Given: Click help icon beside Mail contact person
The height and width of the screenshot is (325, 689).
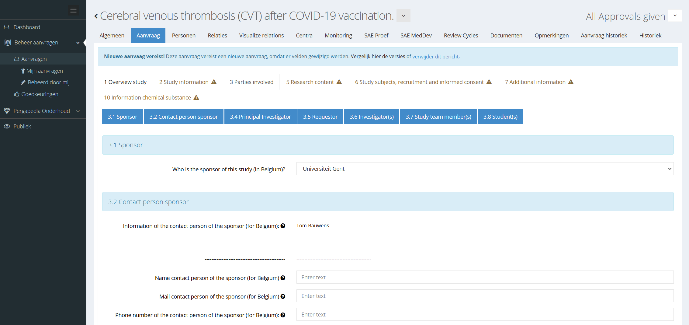Looking at the screenshot, I should (283, 296).
